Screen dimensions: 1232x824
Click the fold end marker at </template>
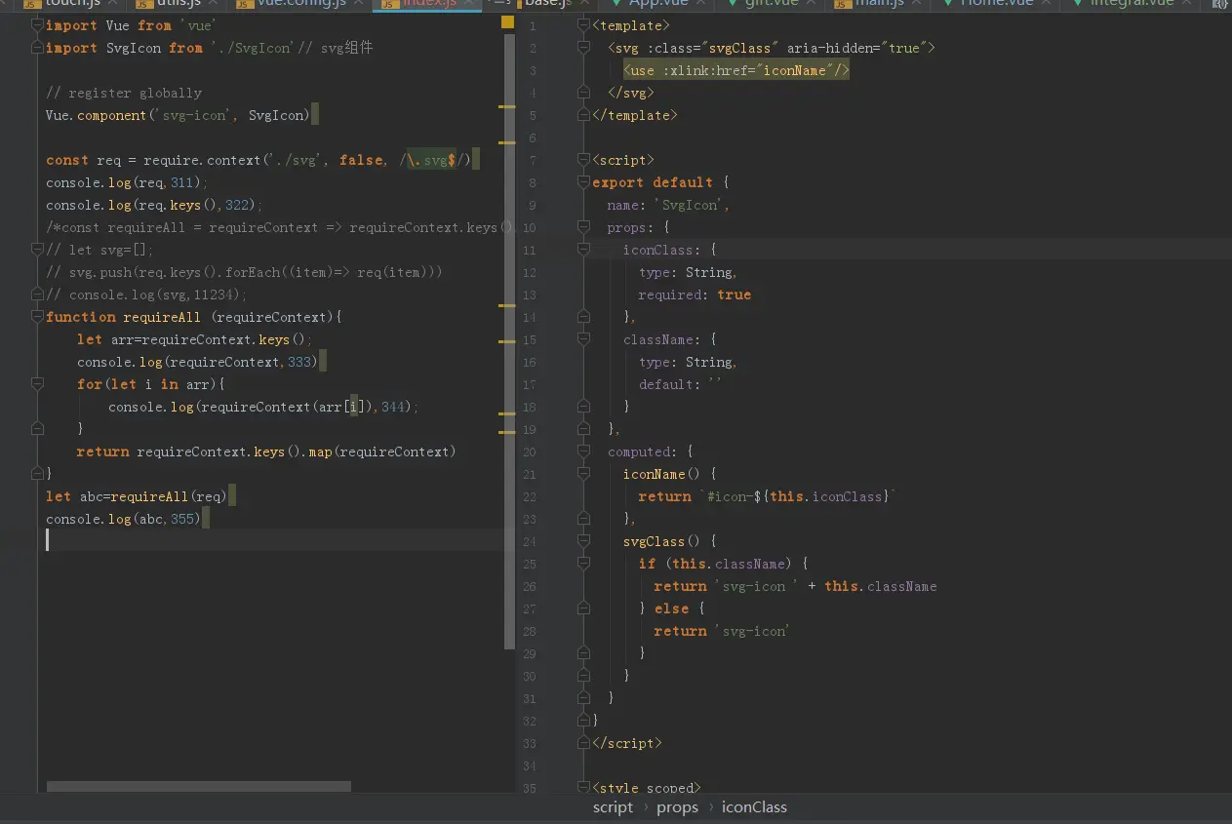tap(584, 115)
